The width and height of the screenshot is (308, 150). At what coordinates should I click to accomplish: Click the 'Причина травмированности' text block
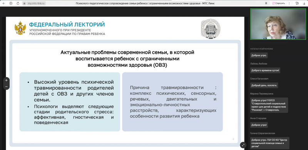(x=173, y=102)
